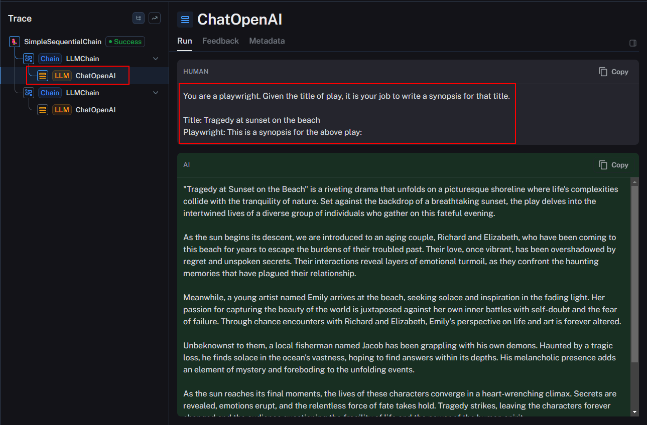Viewport: 647px width, 425px height.
Task: Switch to the Feedback tab
Action: (220, 41)
